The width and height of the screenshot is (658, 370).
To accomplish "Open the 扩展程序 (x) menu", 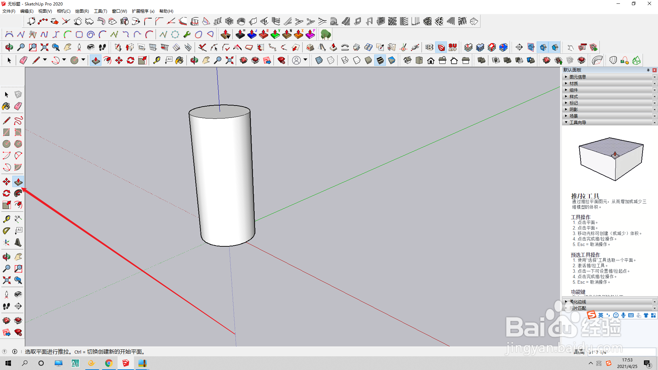I will 143,11.
